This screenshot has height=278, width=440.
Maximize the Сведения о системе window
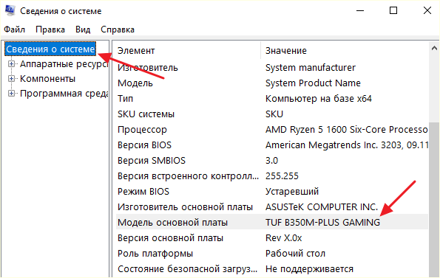(x=393, y=10)
